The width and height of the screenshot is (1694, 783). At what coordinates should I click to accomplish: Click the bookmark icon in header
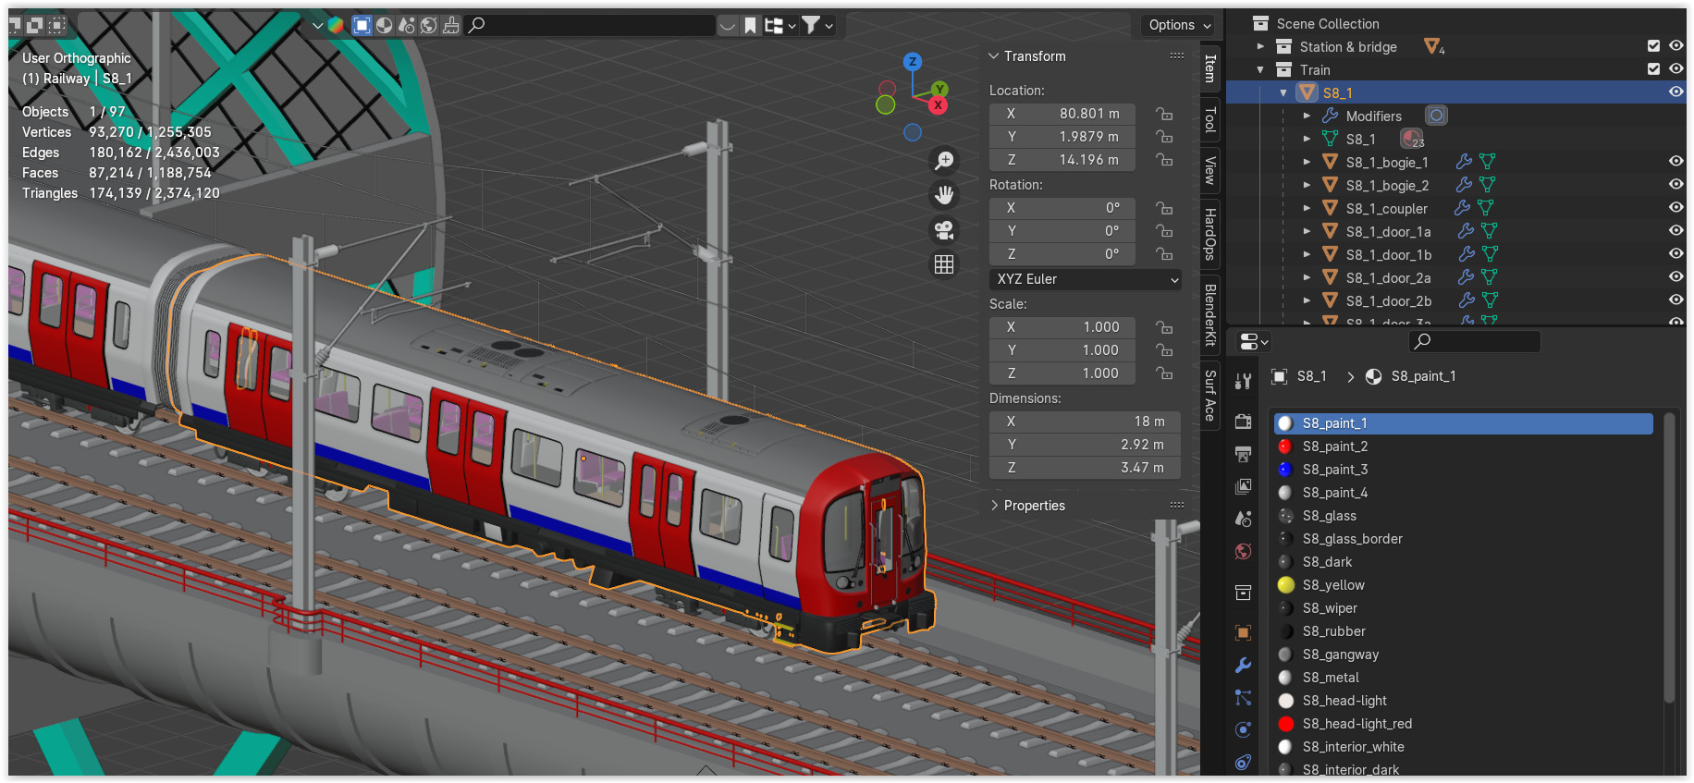750,25
